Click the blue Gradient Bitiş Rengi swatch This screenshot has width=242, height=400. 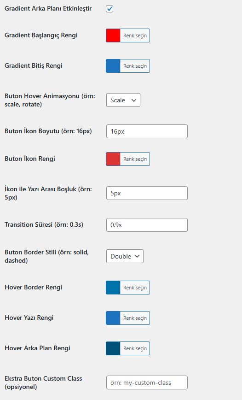pos(113,66)
